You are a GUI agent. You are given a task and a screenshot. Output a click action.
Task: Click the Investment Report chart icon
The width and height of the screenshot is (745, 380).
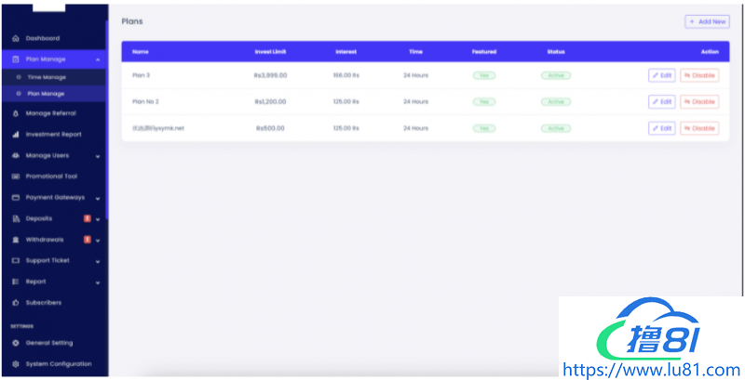(15, 135)
